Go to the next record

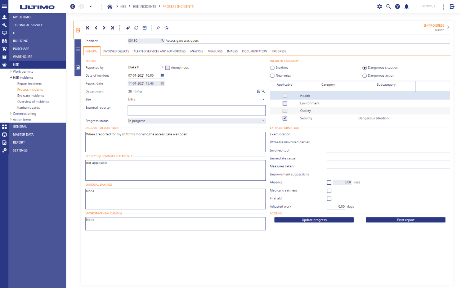(104, 28)
